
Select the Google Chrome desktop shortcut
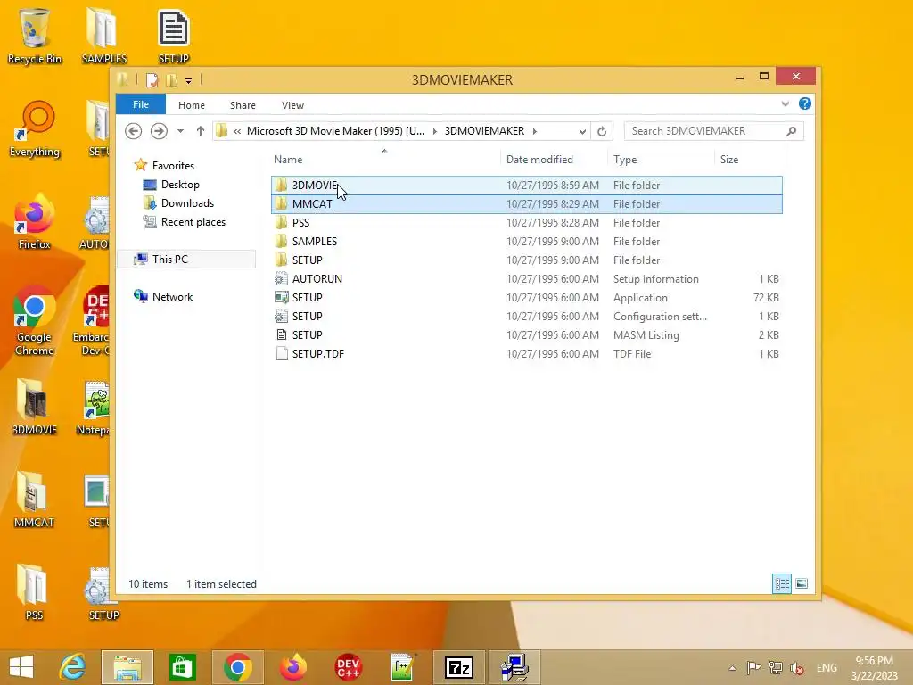35,320
